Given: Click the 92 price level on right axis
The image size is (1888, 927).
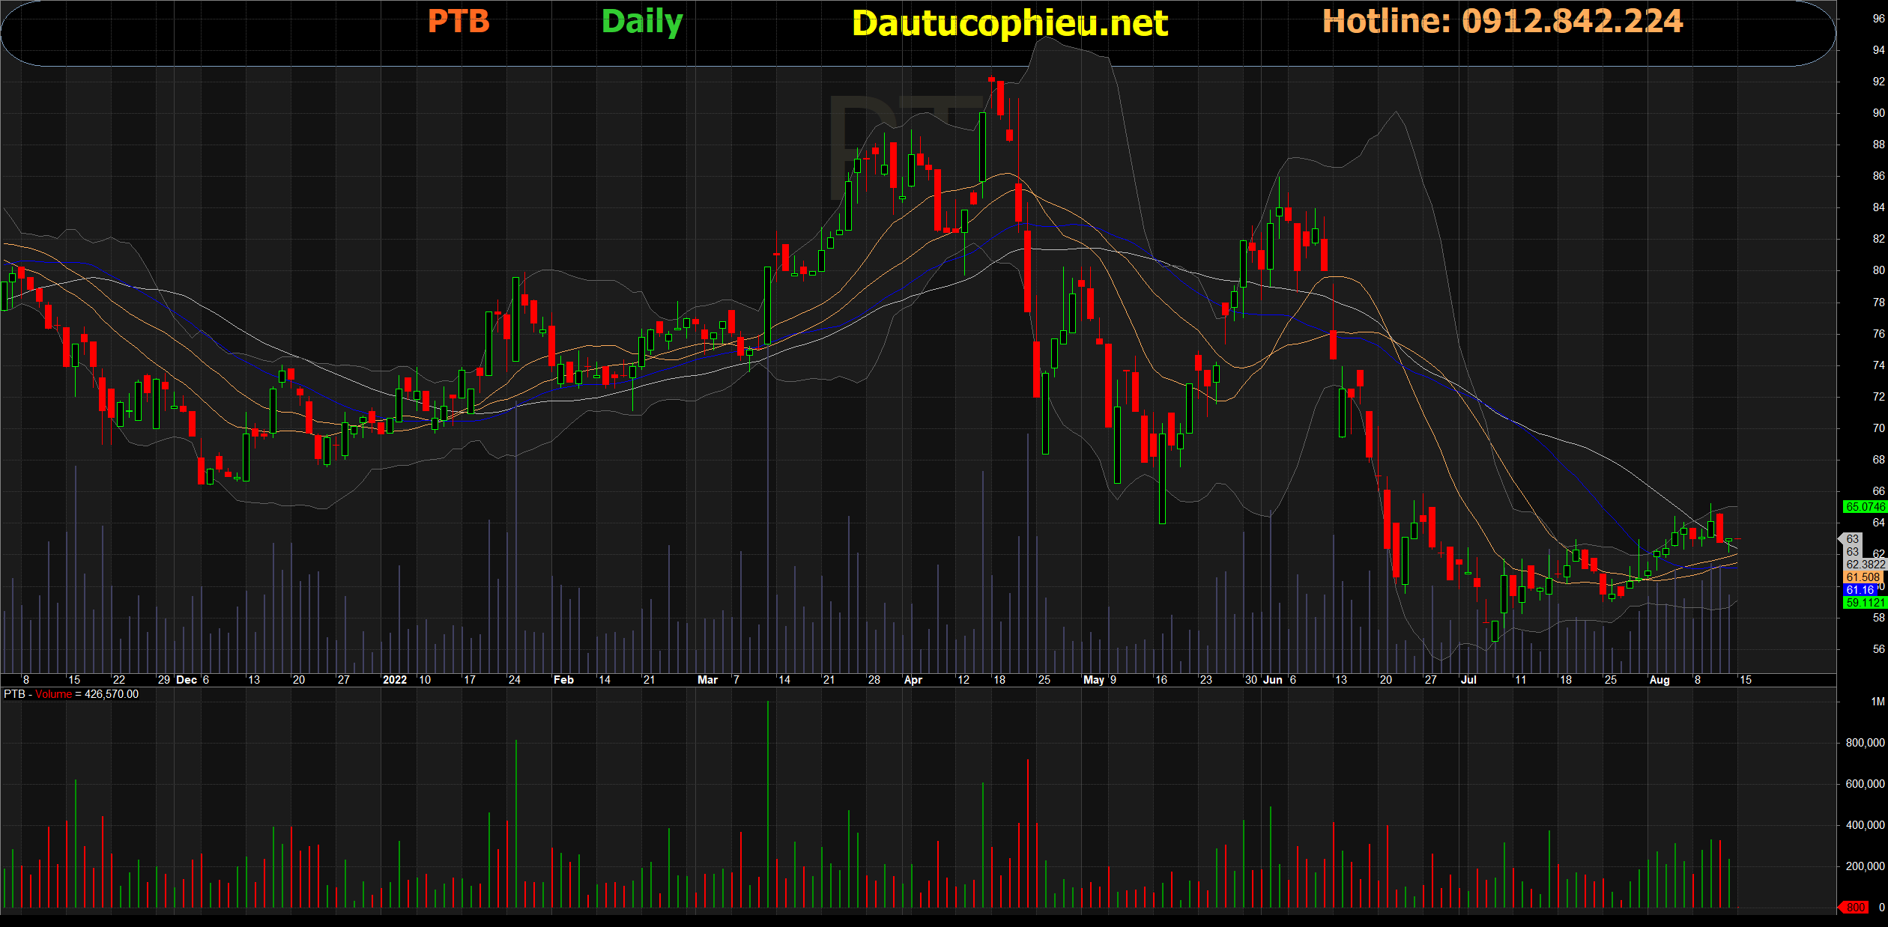Looking at the screenshot, I should click(1878, 82).
